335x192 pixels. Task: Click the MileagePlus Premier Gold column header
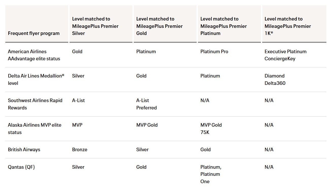coord(159,26)
